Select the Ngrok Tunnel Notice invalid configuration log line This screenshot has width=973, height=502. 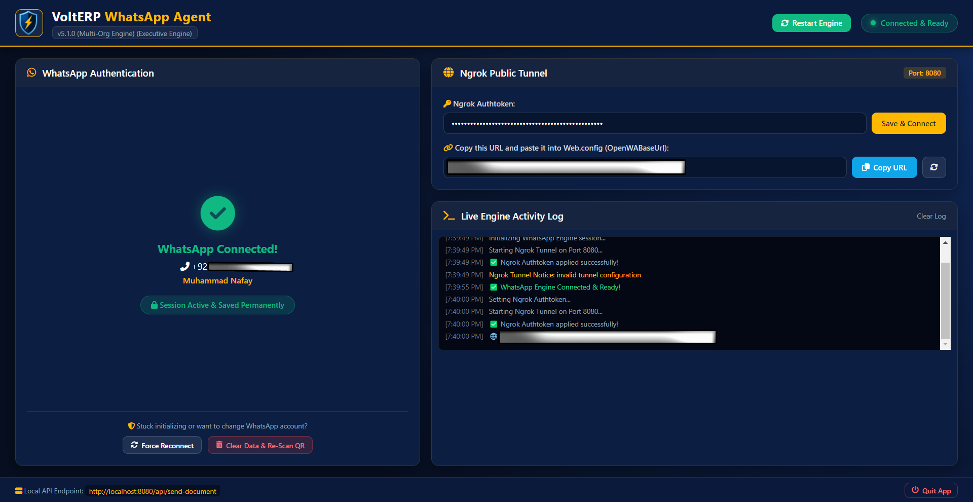[565, 275]
